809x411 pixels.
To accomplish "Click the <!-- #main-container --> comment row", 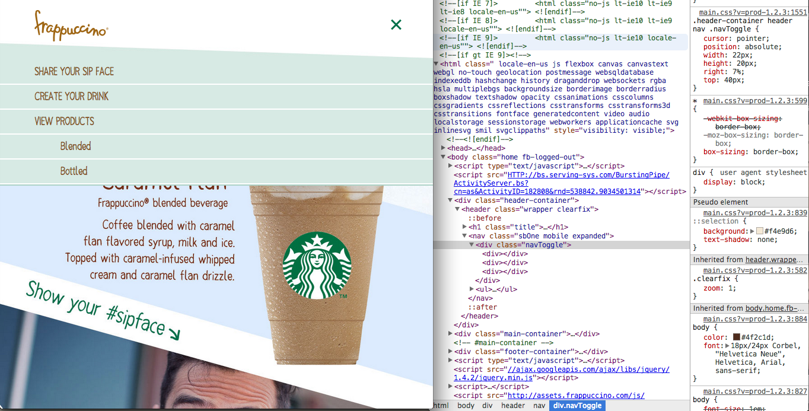I will [x=504, y=343].
